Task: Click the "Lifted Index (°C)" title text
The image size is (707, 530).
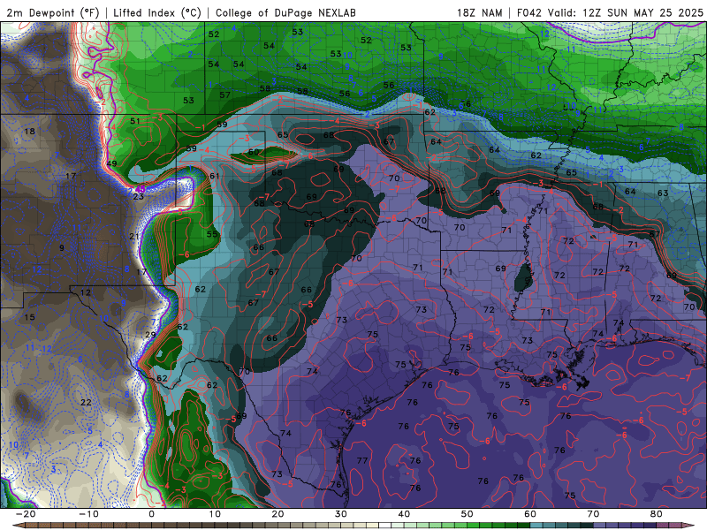Action: (157, 12)
